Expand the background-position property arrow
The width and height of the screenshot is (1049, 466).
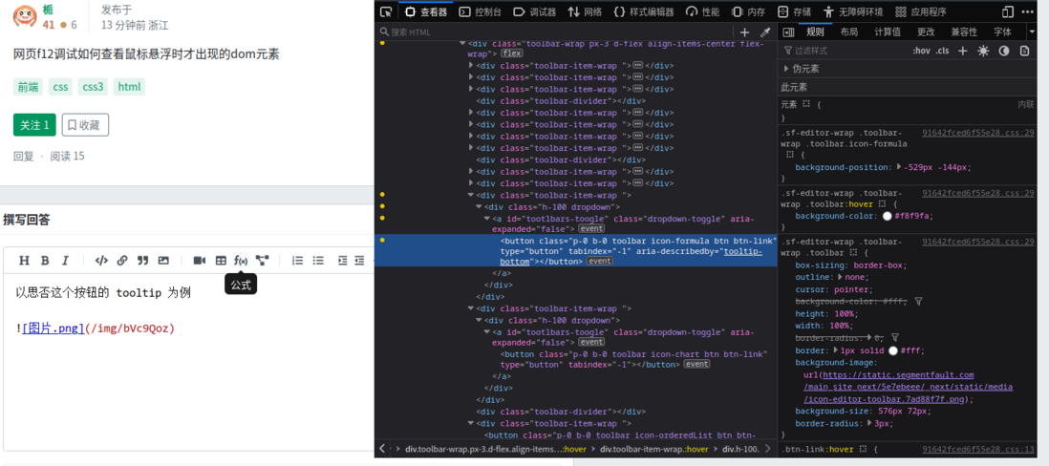[899, 167]
